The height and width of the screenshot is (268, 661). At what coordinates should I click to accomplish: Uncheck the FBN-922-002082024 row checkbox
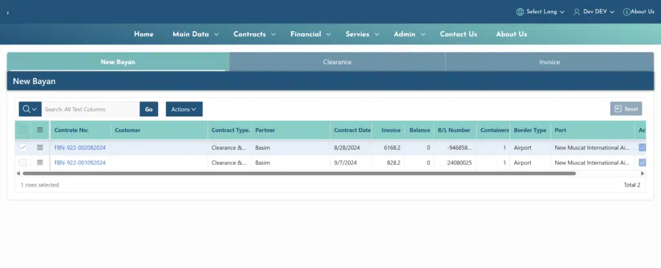[23, 147]
